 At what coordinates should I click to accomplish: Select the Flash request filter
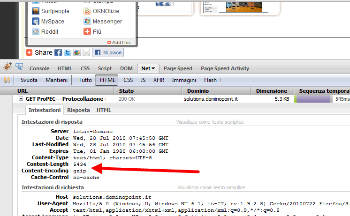(210, 80)
